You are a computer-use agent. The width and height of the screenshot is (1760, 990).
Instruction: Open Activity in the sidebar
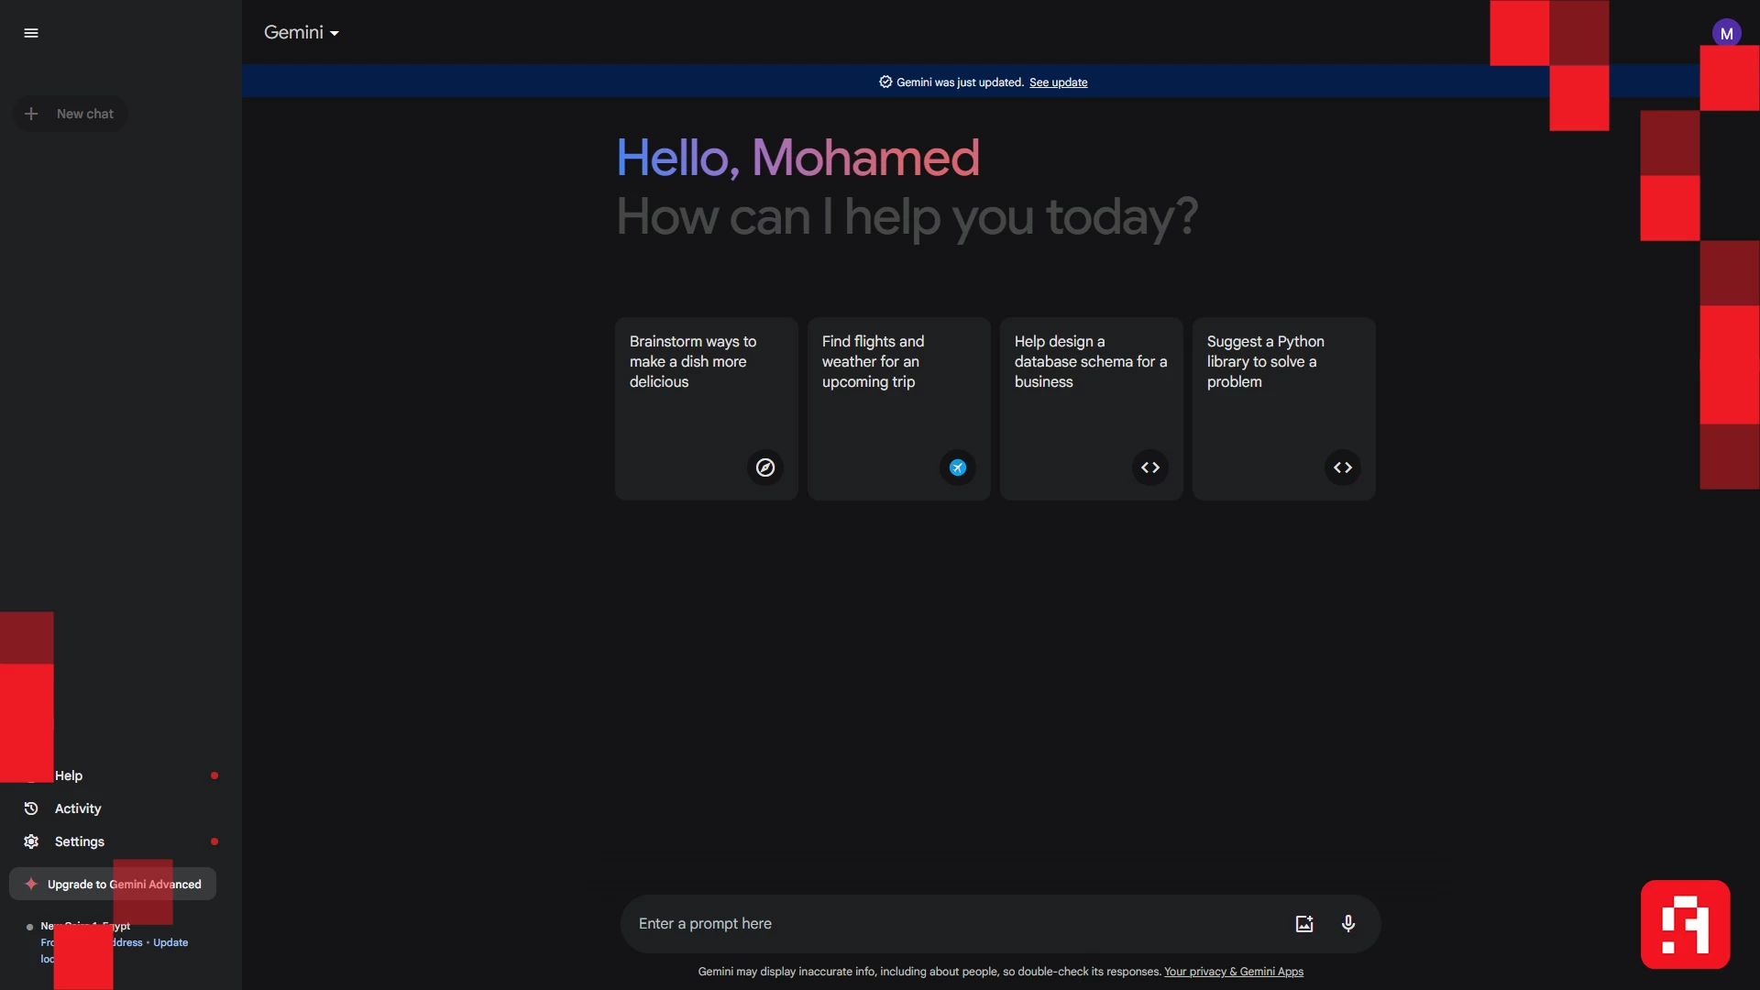click(119, 808)
